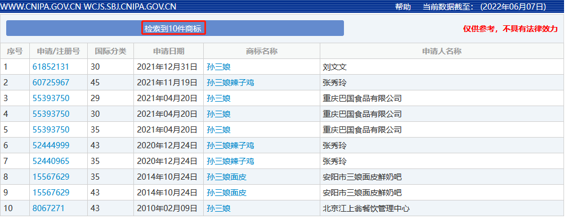Click the WWW.CNIPA.GOV.CN header text
568x219 pixels.
coord(41,7)
